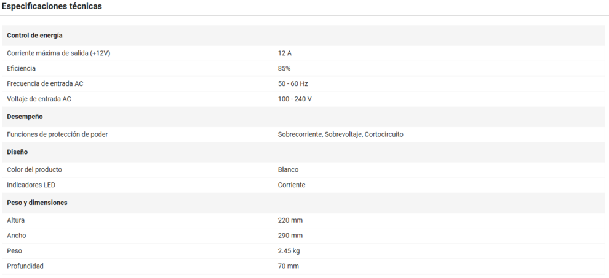Click the Frecuencia de entrada AC label

[45, 83]
